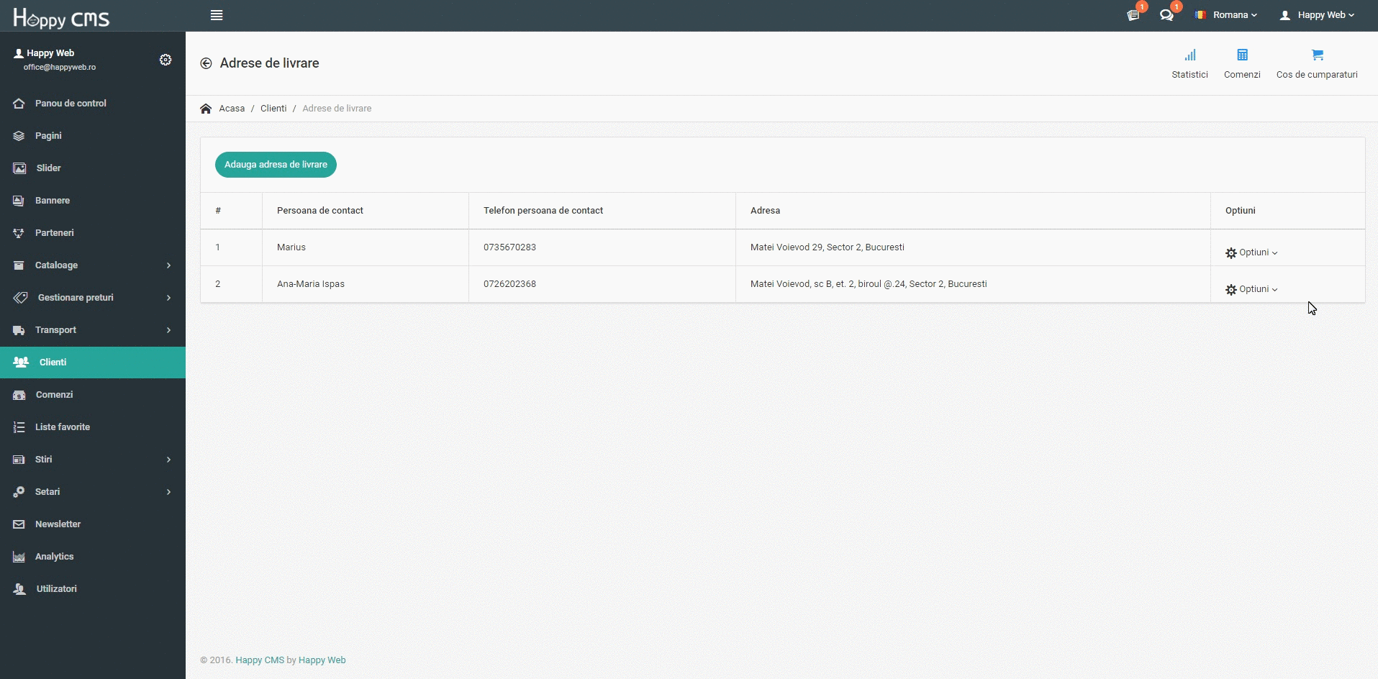Open sidebar profile settings gear
Screen dimensions: 1378x679
point(166,60)
